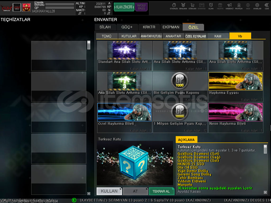This screenshot has width=271, height=203.
Task: Select the ANAHTAR sub-tab
Action: tap(173, 36)
